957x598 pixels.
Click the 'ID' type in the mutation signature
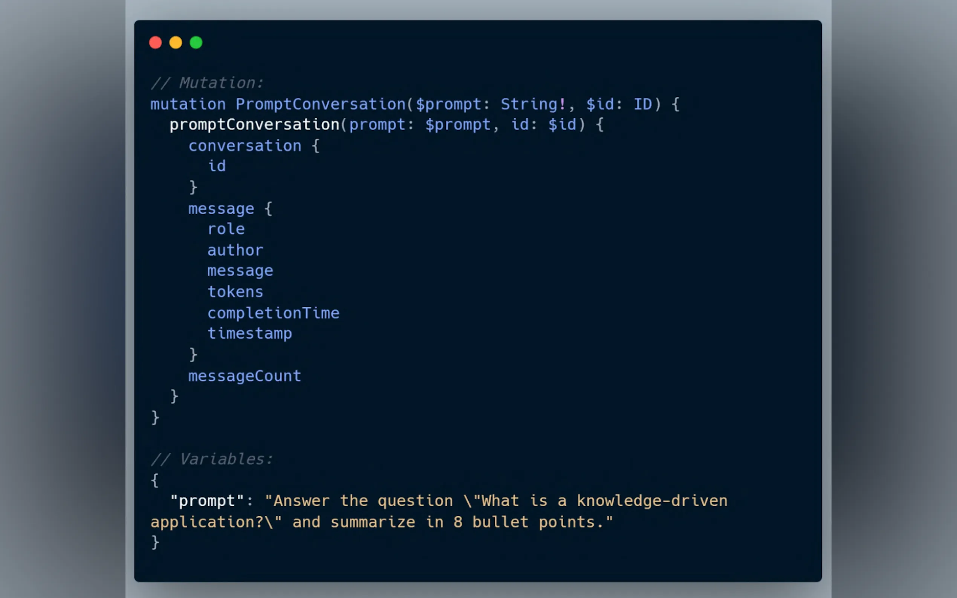[x=642, y=104]
